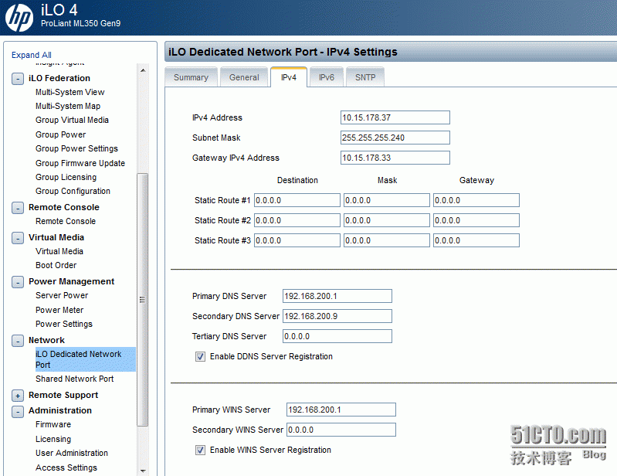Click the Subnet Mask field
This screenshot has height=476, width=617.
pyautogui.click(x=395, y=138)
